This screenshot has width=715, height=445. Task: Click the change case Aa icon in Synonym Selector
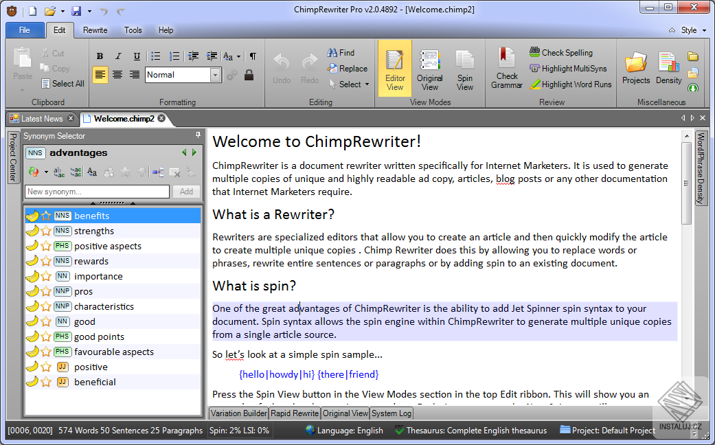[x=92, y=172]
